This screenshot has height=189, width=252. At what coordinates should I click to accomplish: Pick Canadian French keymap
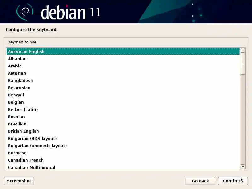point(123,160)
